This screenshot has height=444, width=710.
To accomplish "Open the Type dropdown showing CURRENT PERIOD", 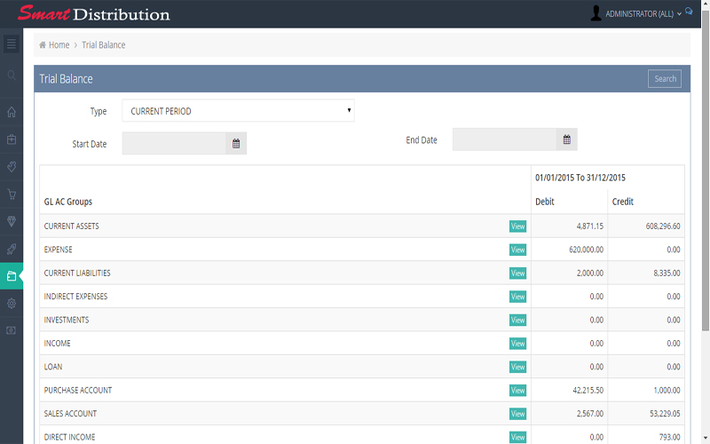I will [238, 111].
